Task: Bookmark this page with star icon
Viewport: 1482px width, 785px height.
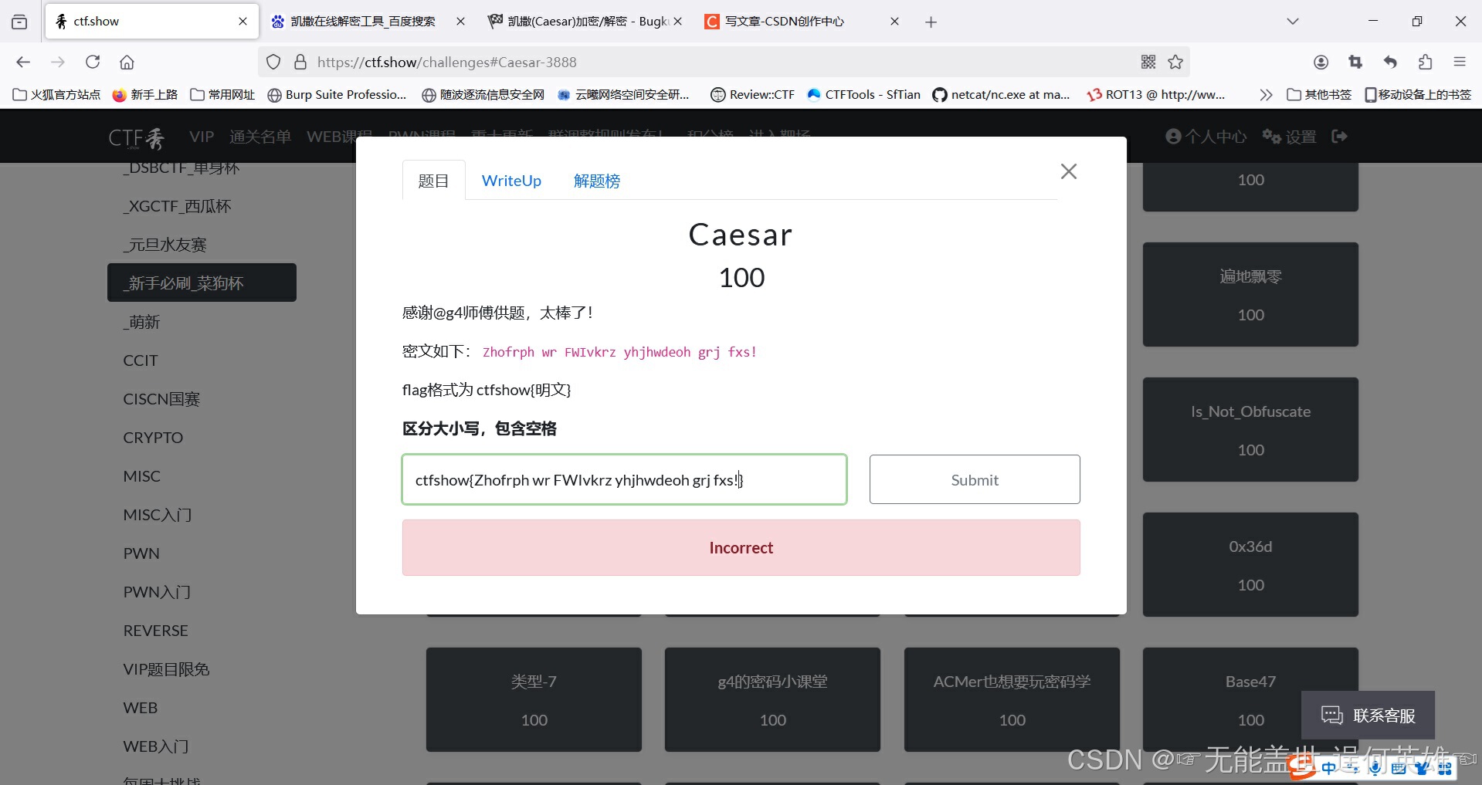Action: [x=1175, y=62]
